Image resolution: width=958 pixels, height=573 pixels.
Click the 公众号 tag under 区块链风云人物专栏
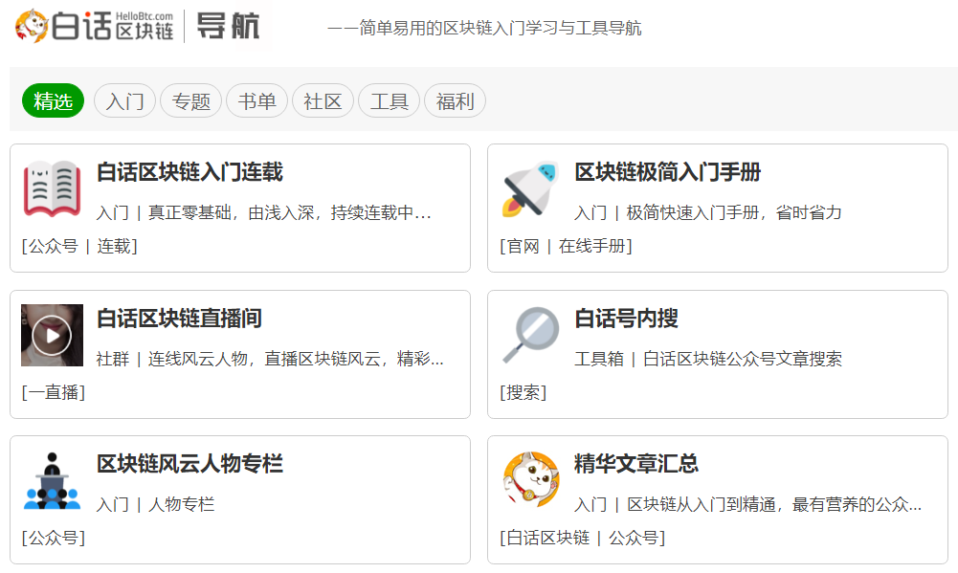coord(54,539)
